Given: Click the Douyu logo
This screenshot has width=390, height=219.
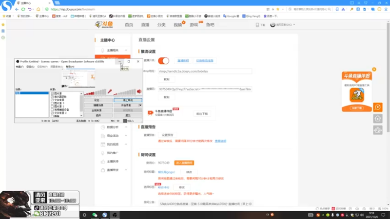Looking at the screenshot, I should 104,25.
